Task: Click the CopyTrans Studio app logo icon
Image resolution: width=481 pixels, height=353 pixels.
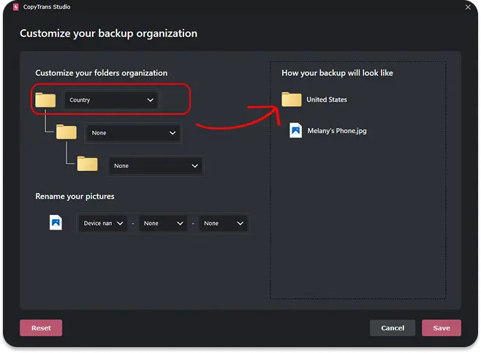Action: click(x=15, y=7)
